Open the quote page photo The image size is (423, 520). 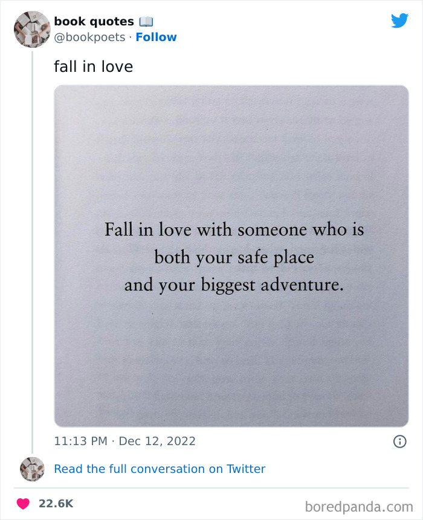(x=231, y=255)
